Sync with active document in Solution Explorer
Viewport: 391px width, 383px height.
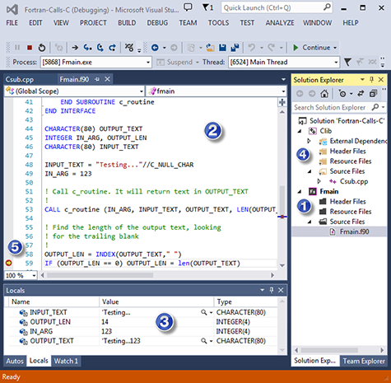coord(361,94)
